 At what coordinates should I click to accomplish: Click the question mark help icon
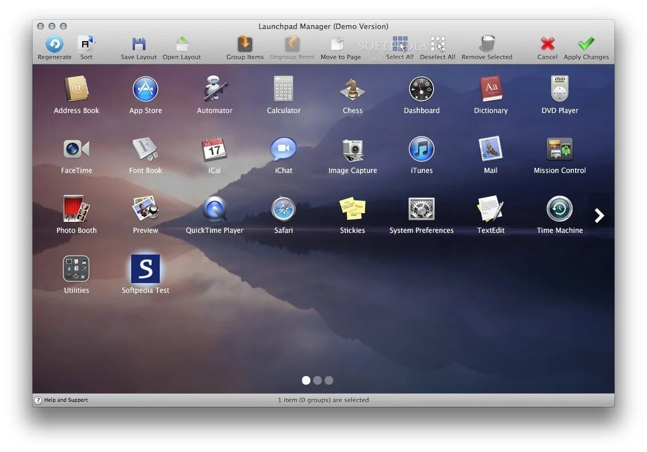point(38,400)
